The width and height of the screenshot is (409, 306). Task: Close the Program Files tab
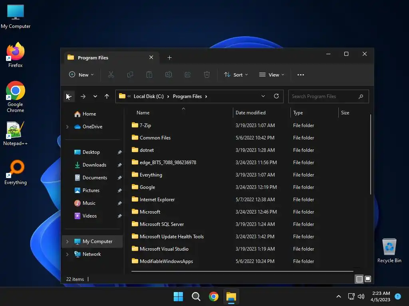pos(151,57)
